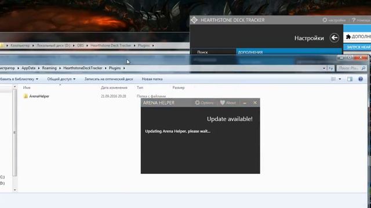The image size is (371, 208).
Task: Click Hearthstone Deck Tracker in back Explorer breadcrumb
Action: 111,45
